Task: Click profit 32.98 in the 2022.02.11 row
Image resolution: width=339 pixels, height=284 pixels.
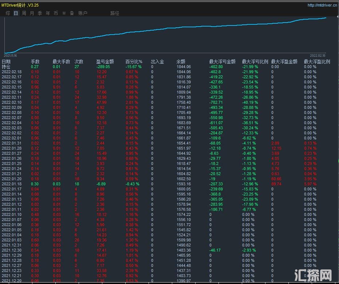Action: (102, 97)
